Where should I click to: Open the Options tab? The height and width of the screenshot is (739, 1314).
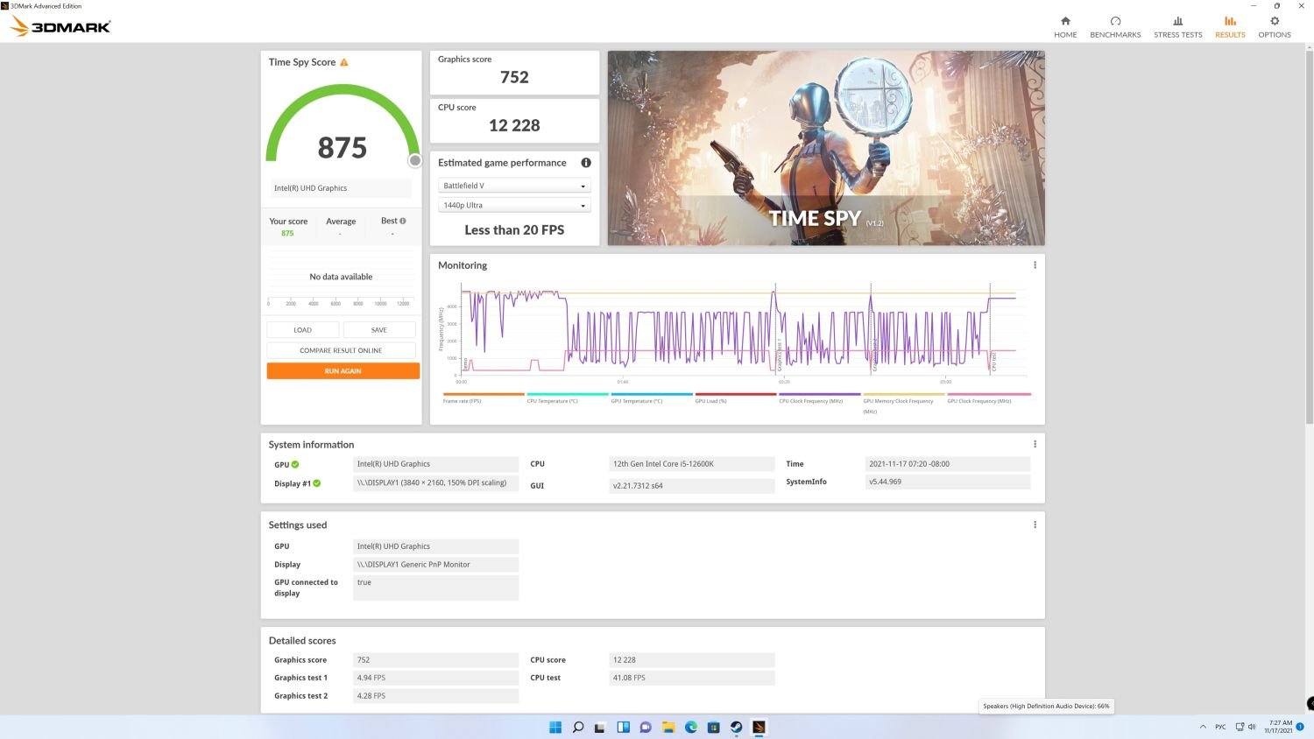tap(1275, 26)
